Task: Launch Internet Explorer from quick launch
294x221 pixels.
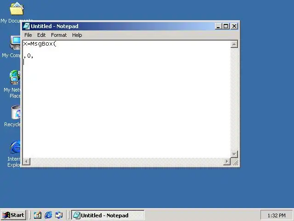Action: [48, 215]
